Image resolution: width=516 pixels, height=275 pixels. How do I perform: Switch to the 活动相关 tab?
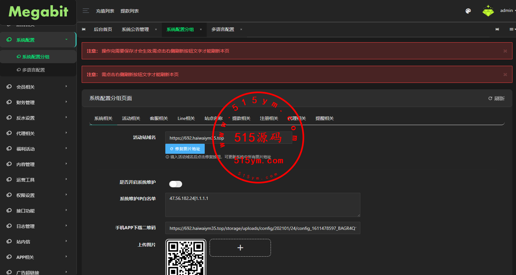[x=131, y=118]
